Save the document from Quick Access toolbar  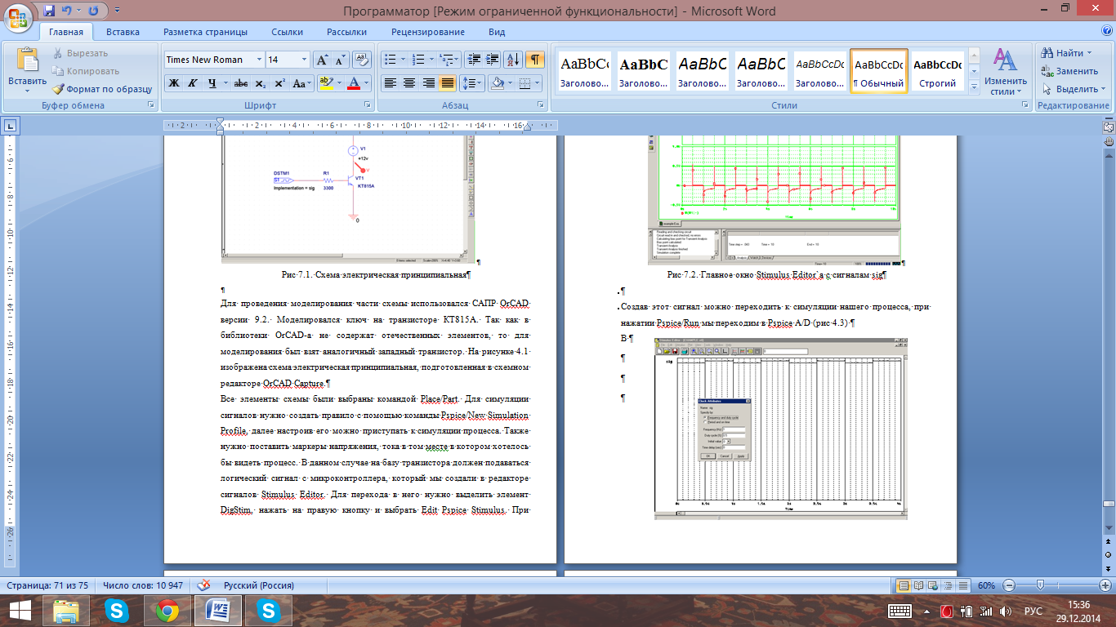[50, 11]
